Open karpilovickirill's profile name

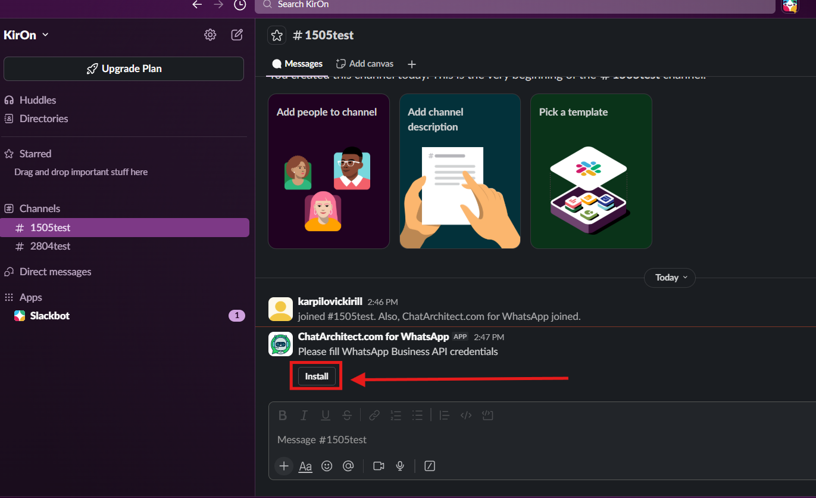pos(330,301)
